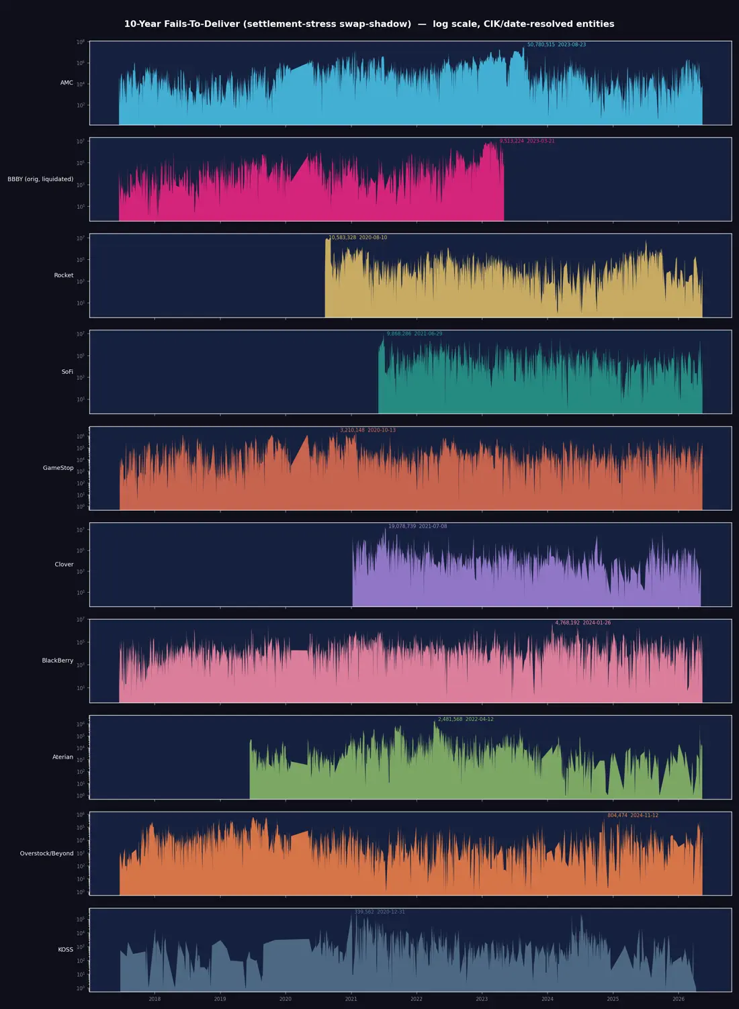Click the Overstock/Beyond row label
Viewport: 739px width, 1009px height.
(x=46, y=853)
